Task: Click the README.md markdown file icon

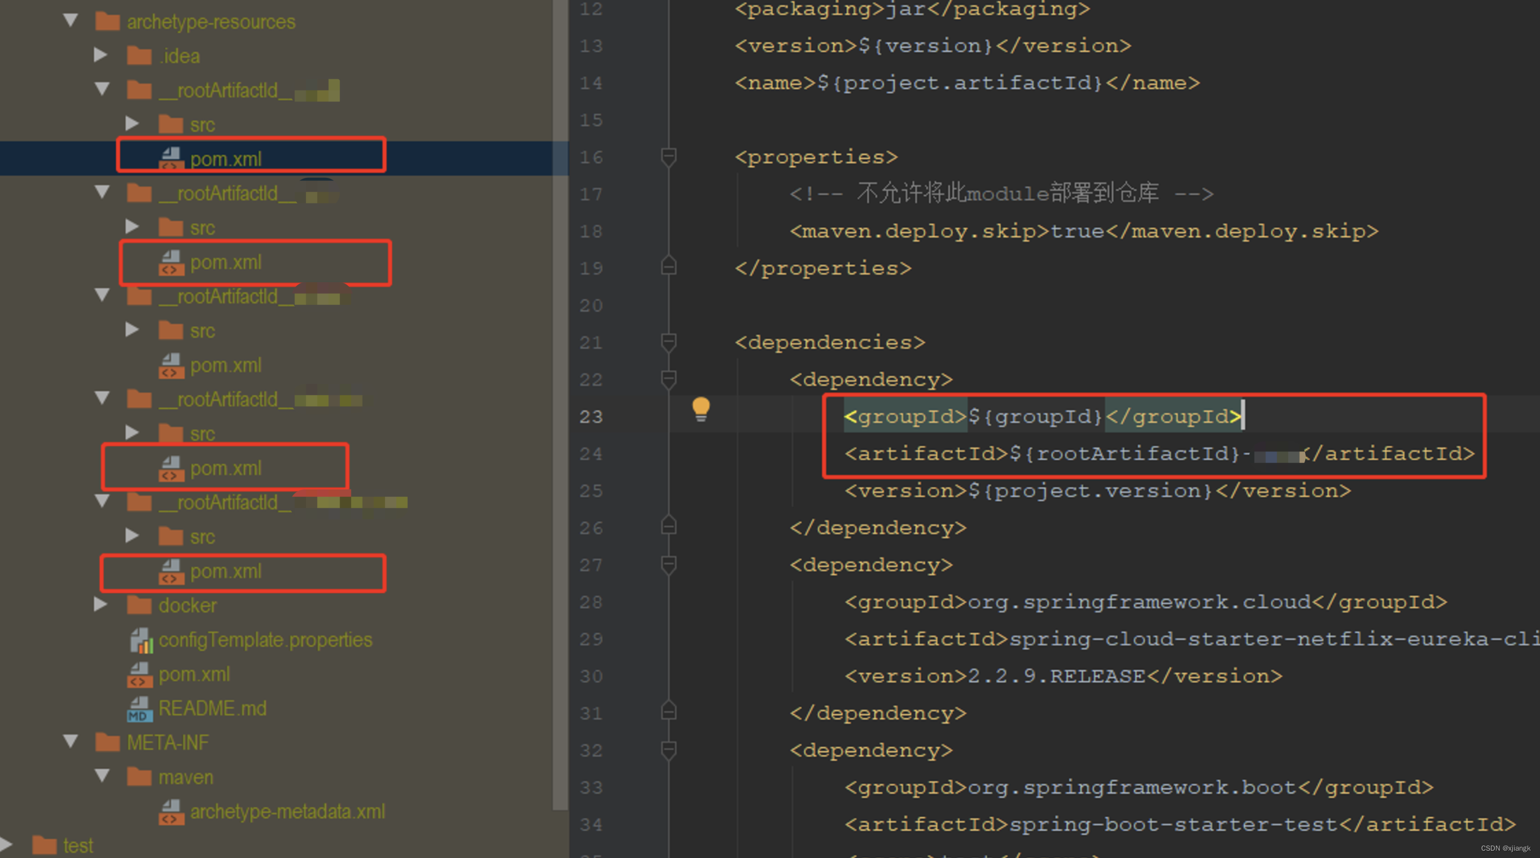Action: 140,708
